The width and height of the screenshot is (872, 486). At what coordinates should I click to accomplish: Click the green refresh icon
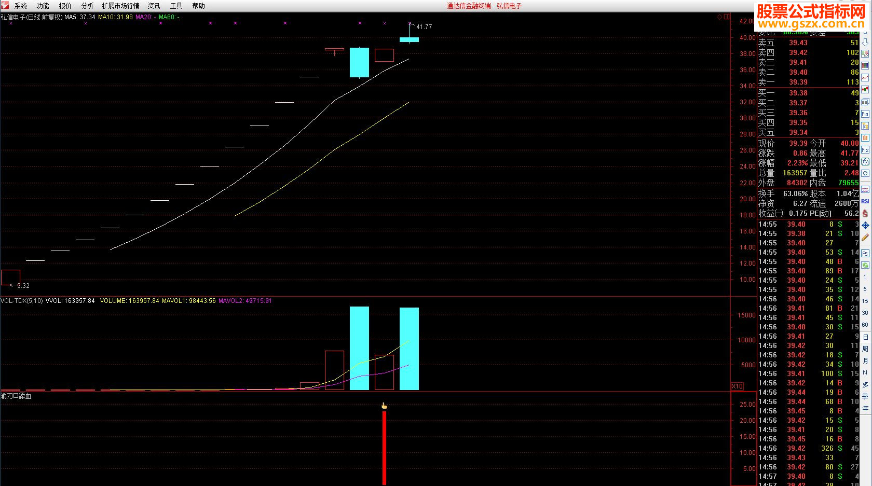pos(865,265)
